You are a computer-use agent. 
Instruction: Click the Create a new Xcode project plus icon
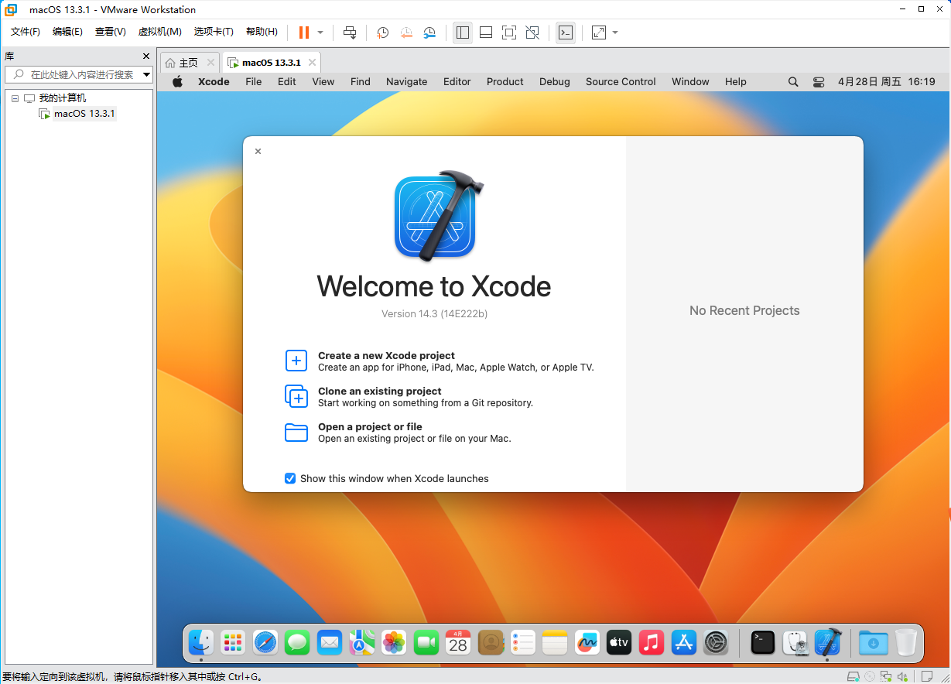296,361
